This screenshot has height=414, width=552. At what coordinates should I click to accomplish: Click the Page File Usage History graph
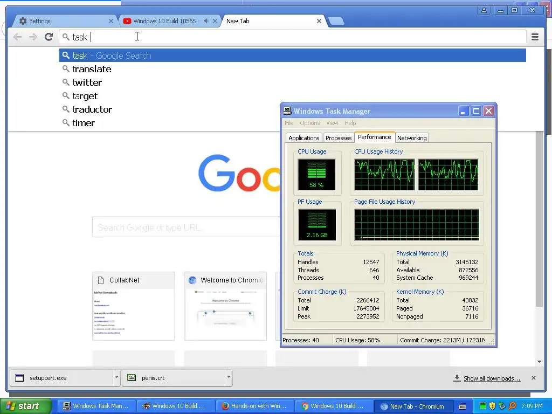click(417, 225)
